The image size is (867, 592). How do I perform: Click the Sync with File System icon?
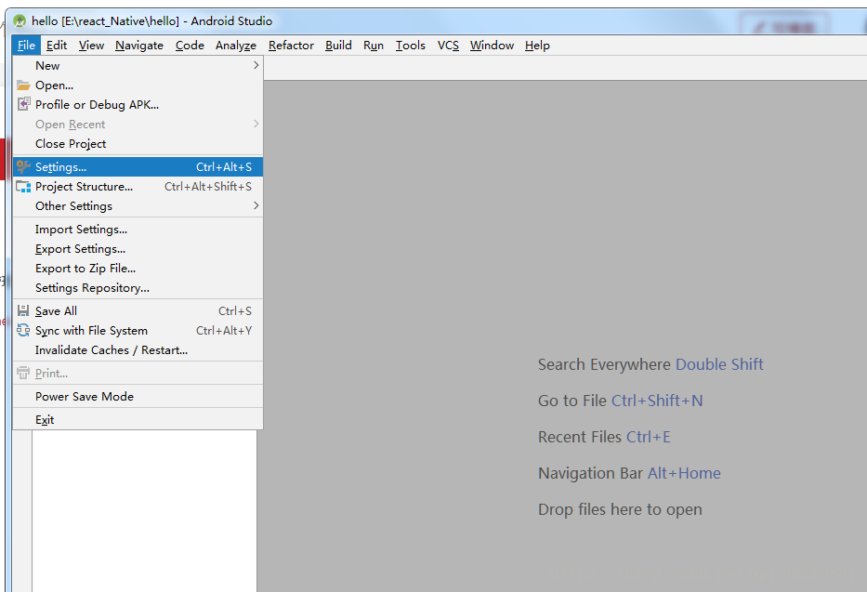pyautogui.click(x=23, y=330)
